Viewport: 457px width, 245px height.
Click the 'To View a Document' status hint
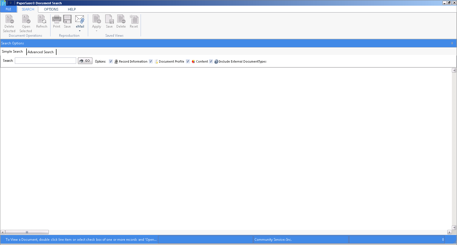pyautogui.click(x=81, y=240)
